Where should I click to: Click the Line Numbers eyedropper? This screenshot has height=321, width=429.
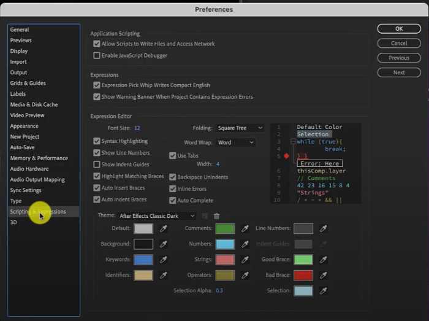323,228
